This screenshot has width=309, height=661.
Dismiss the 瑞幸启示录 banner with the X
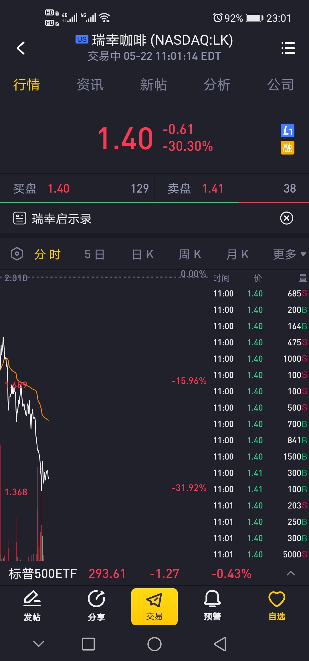[286, 218]
